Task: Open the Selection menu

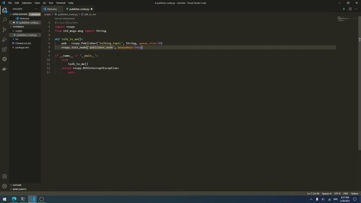Action: point(27,3)
